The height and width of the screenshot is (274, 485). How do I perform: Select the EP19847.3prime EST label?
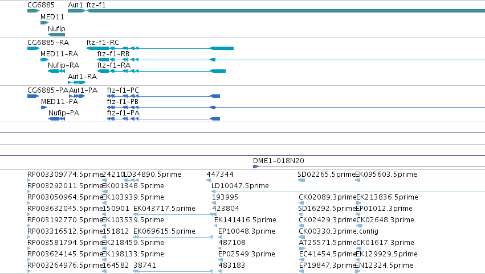point(327,266)
